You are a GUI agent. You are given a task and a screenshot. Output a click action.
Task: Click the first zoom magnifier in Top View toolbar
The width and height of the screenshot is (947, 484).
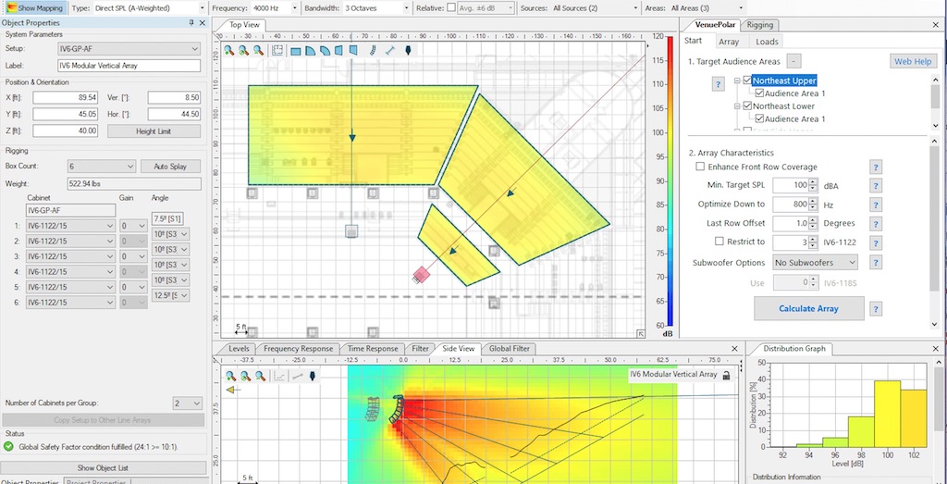pyautogui.click(x=228, y=50)
